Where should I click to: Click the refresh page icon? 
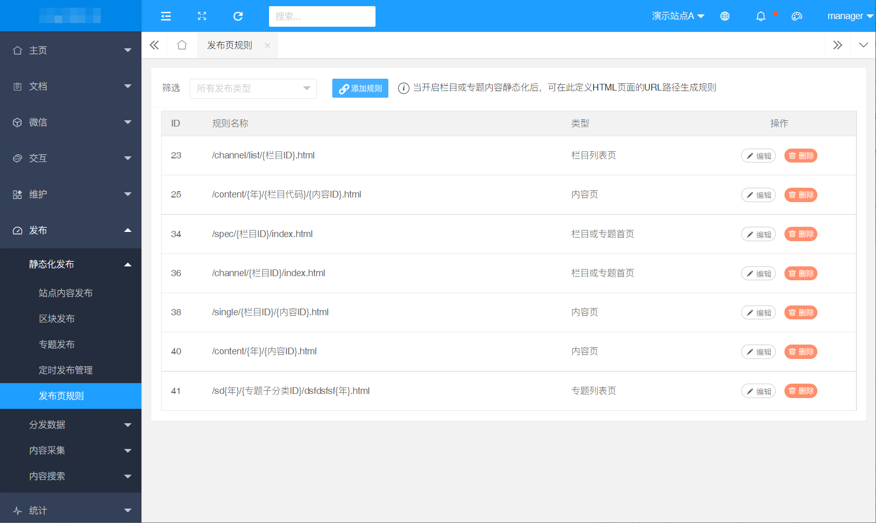pos(238,16)
